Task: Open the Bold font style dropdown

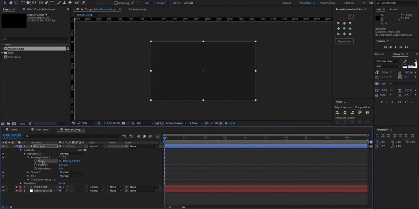Action: pos(388,66)
